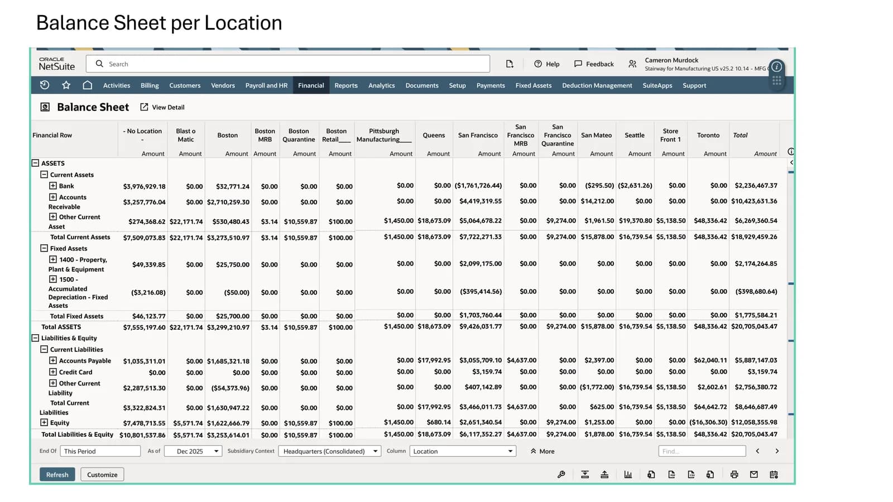Click the previous find result arrow
The height and width of the screenshot is (502, 893).
(757, 451)
